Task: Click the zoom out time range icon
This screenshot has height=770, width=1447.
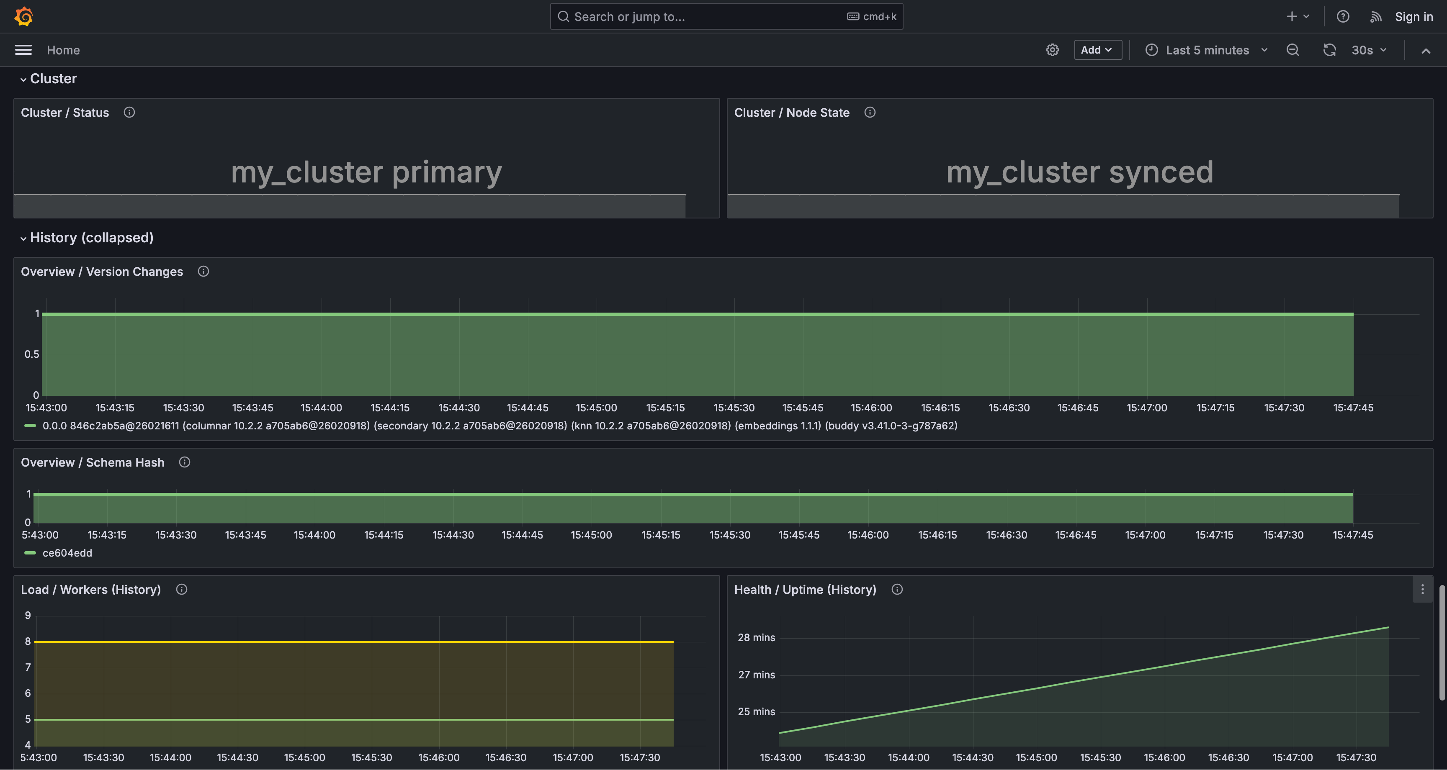Action: coord(1293,50)
